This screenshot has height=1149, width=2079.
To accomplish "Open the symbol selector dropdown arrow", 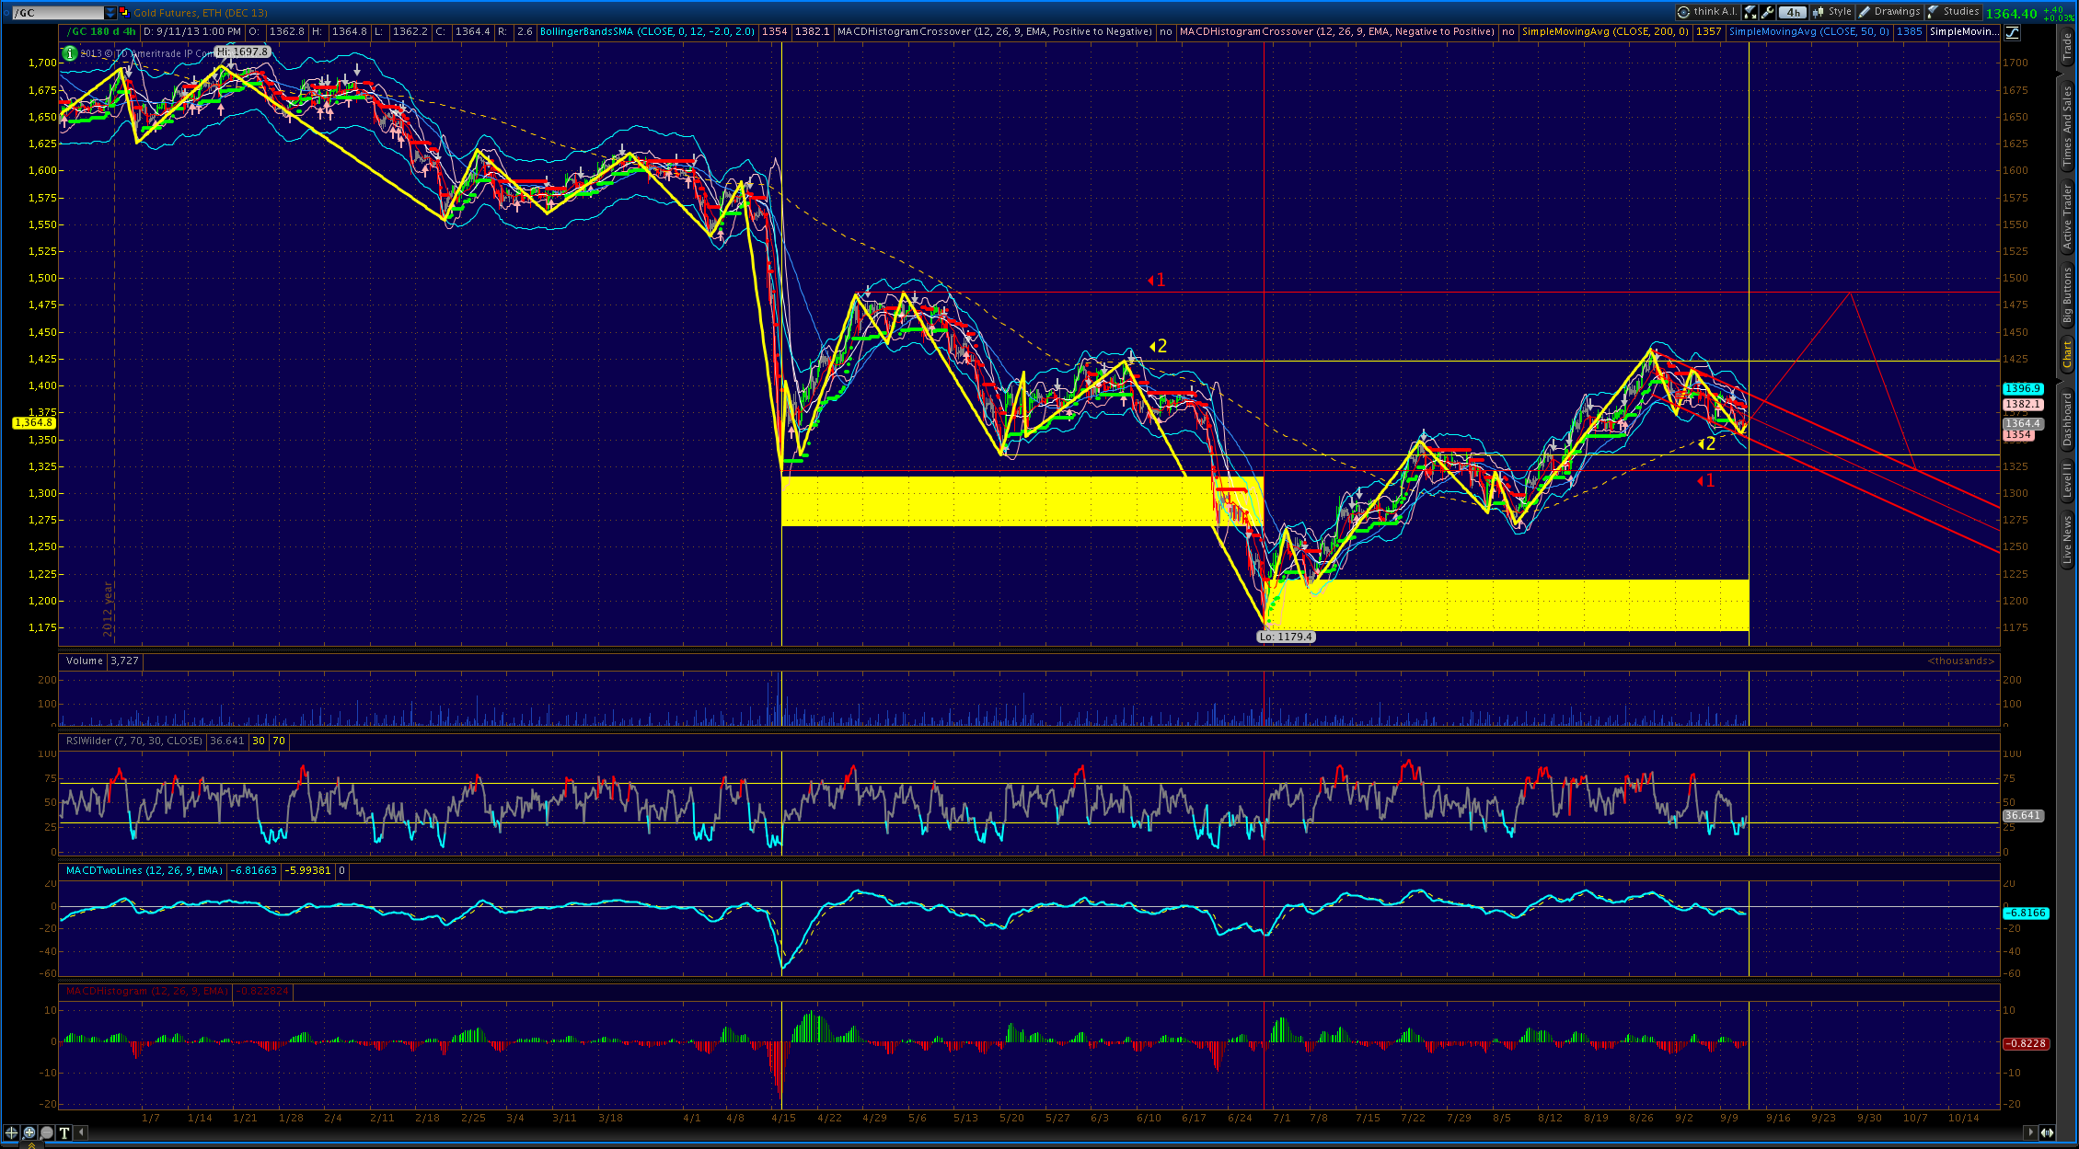I will [x=110, y=13].
